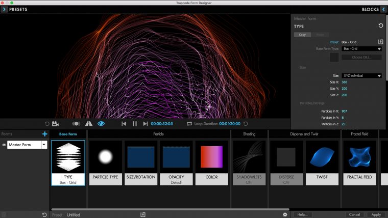Screen dimensions: 388x218
Task: Open the BLOCKS panel
Action: pos(383,9)
